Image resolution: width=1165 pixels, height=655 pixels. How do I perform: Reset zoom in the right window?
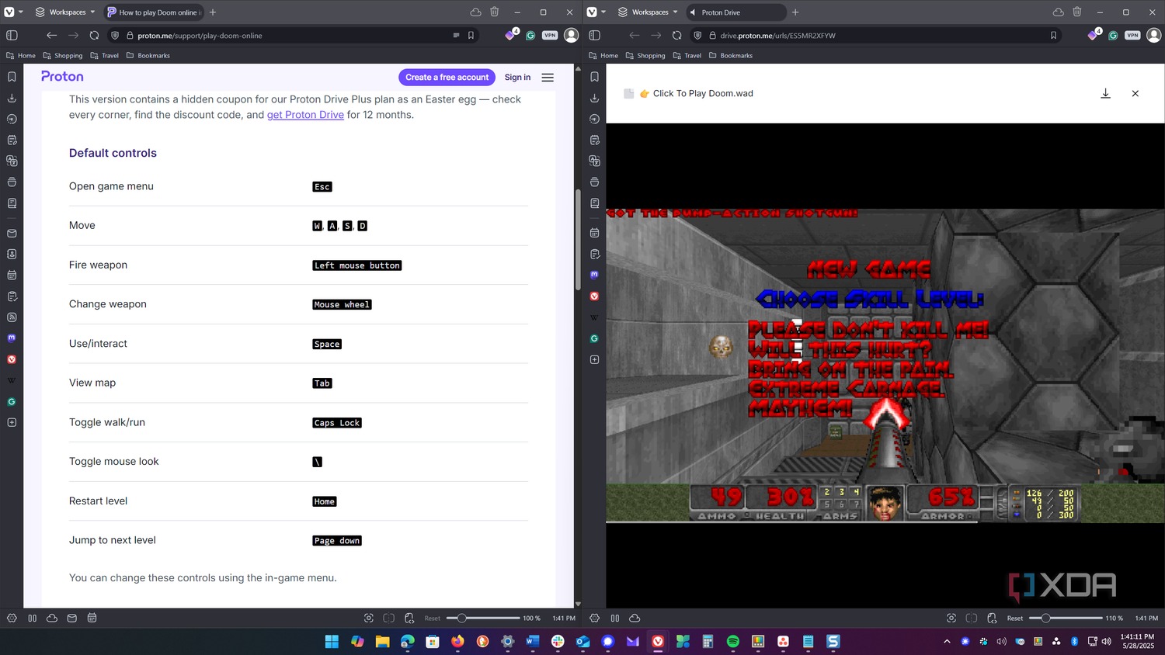[x=1014, y=618]
